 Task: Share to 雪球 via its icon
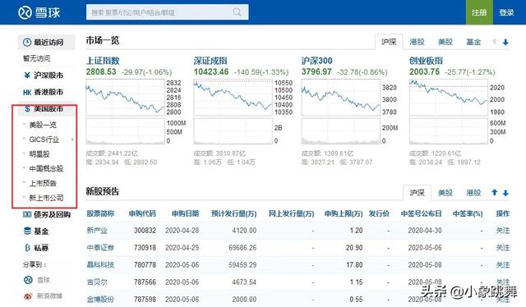coord(28,280)
